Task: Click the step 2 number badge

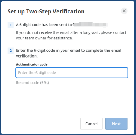Action: pyautogui.click(x=11, y=51)
